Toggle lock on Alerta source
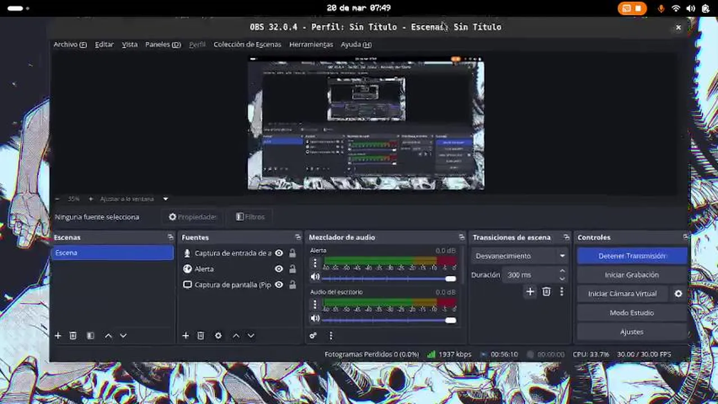Viewport: 718px width, 404px height. (292, 269)
